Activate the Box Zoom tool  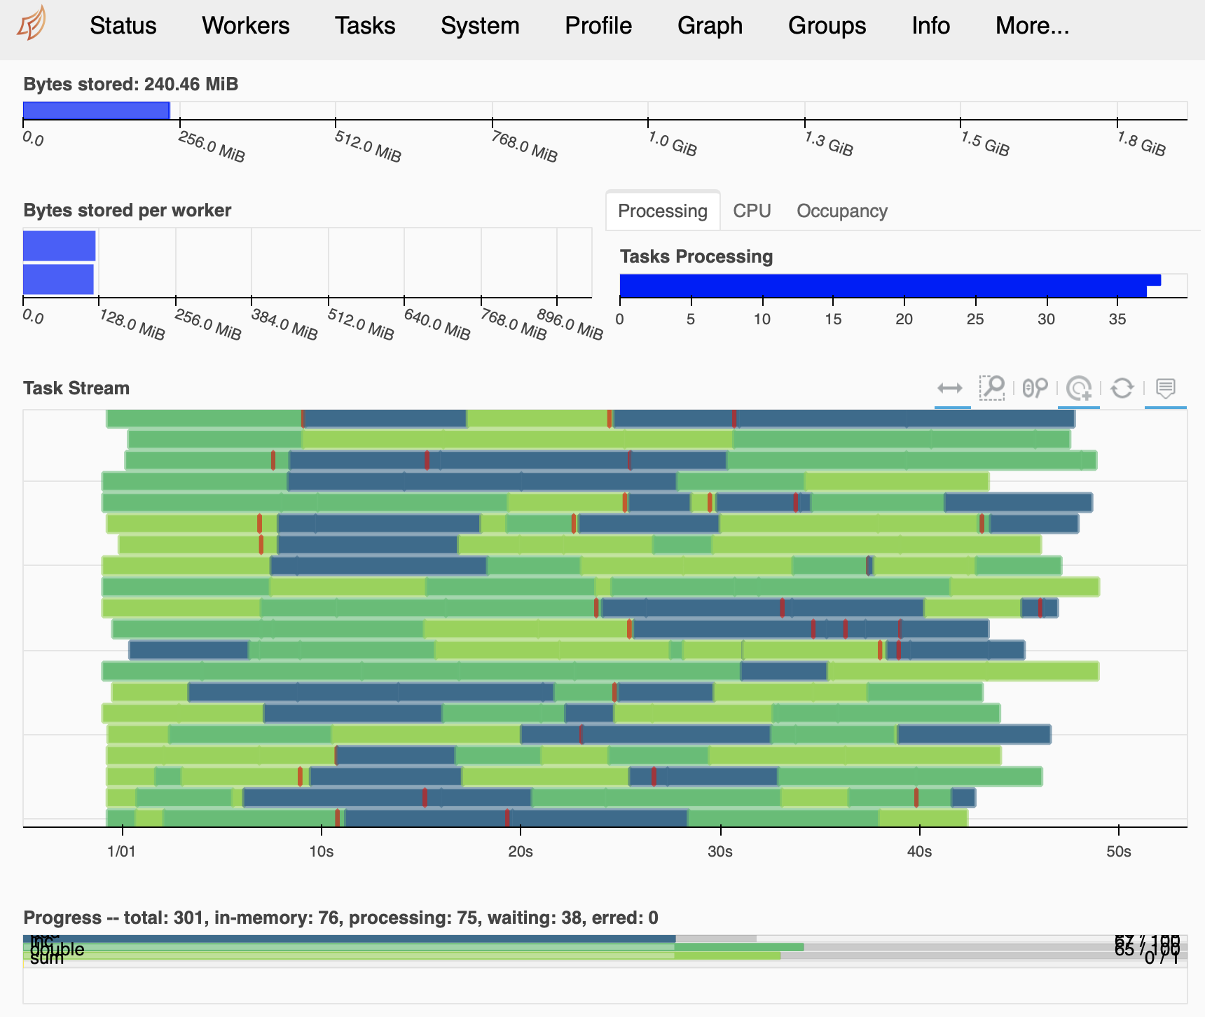tap(992, 388)
